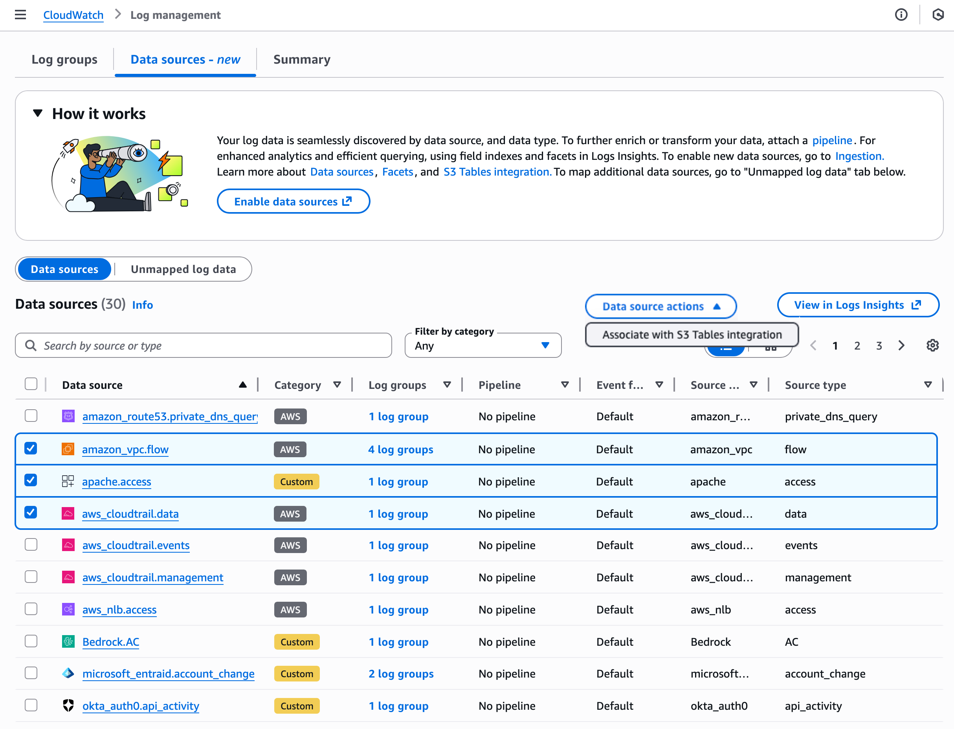Click the Bedrock.AC source icon
954x729 pixels.
pyautogui.click(x=68, y=641)
